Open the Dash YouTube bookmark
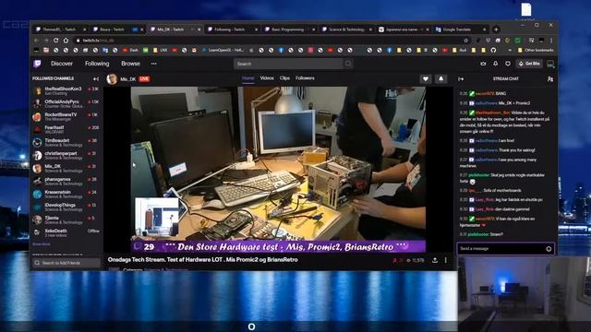This screenshot has height=332, width=591. [x=131, y=50]
